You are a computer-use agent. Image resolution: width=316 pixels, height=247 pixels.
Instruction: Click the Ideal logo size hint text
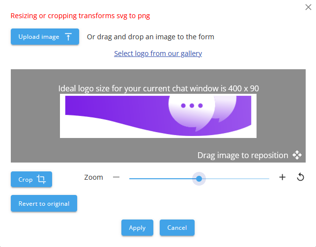pyautogui.click(x=158, y=88)
